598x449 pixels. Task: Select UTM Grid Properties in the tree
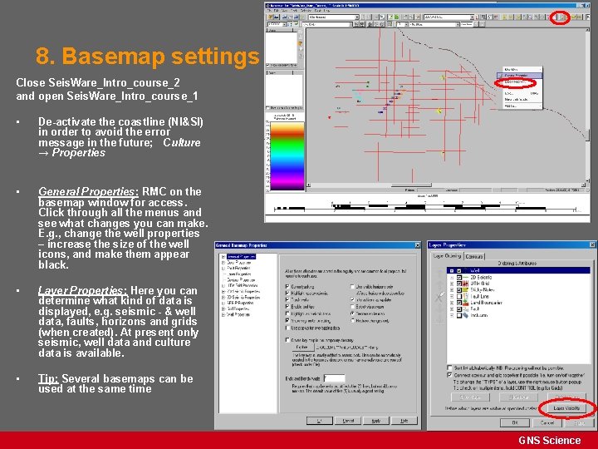tap(243, 285)
